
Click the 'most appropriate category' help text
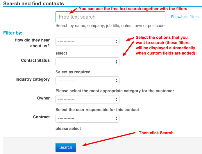point(115,91)
